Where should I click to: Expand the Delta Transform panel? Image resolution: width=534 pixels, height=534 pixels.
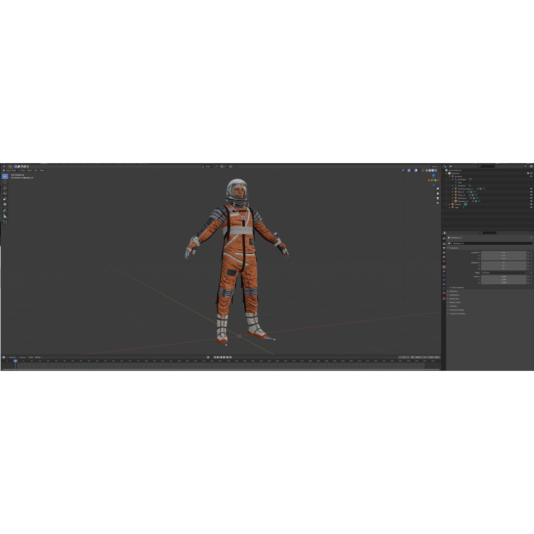click(457, 287)
